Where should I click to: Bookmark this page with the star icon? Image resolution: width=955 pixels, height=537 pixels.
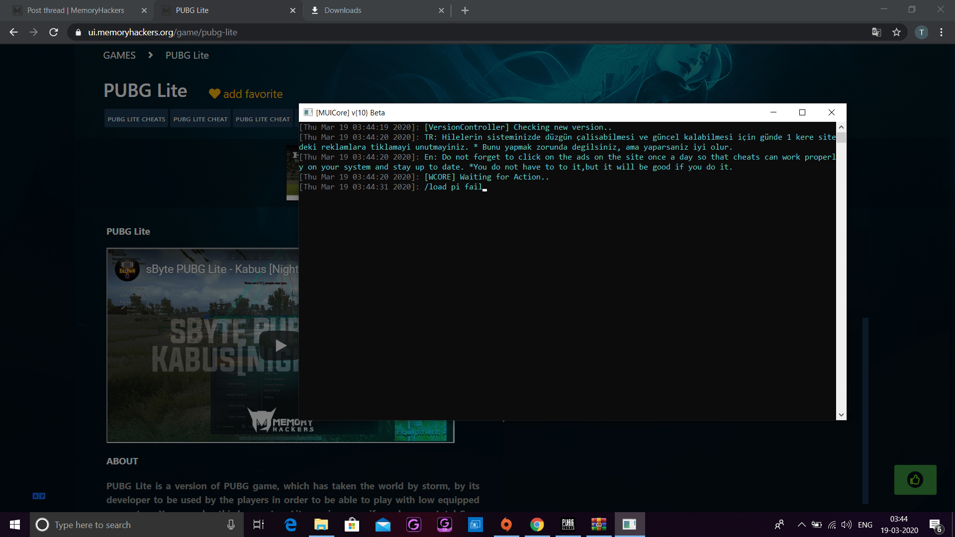click(896, 32)
